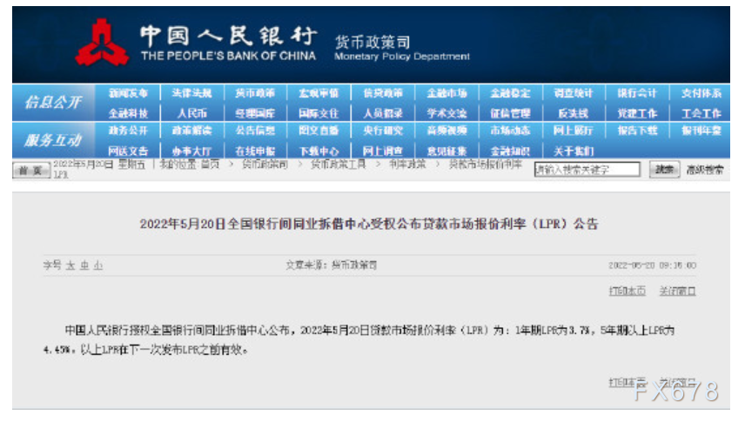Open the 公告信息 navigation item

point(255,131)
